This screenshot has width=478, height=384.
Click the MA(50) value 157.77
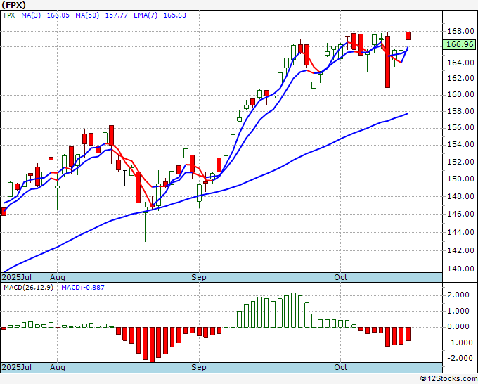coord(117,15)
